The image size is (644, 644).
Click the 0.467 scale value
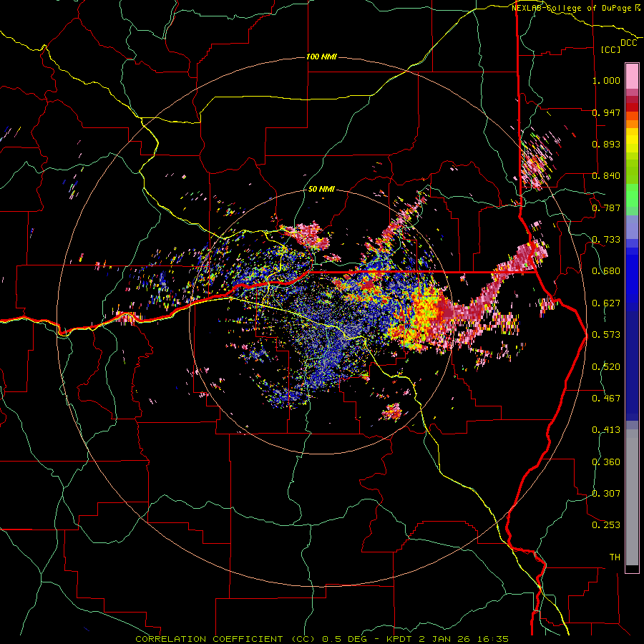(x=606, y=399)
